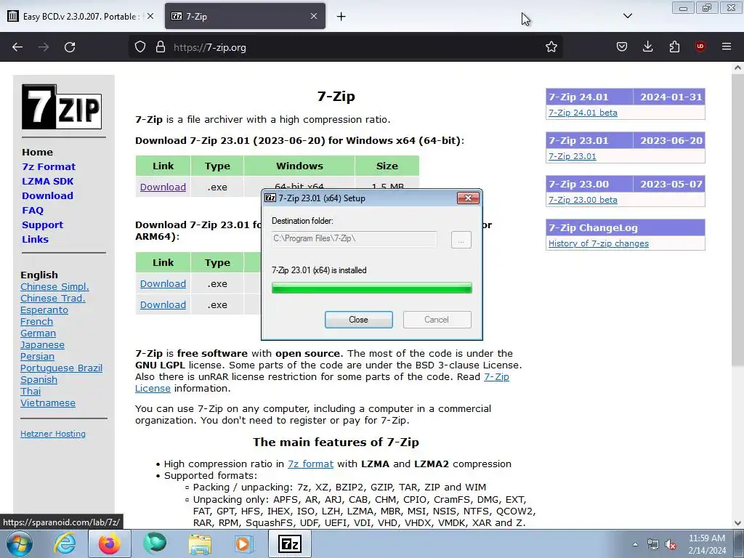Open the 7z Format sidebar link

[49, 166]
